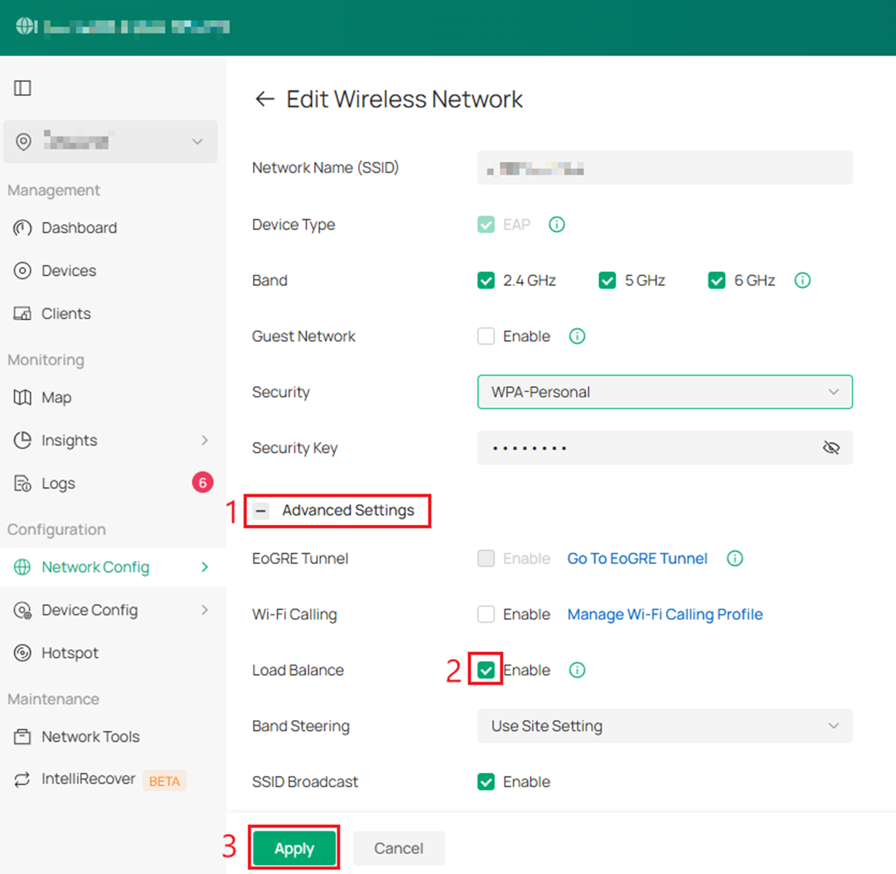The width and height of the screenshot is (896, 874).
Task: Enable the Guest Network option
Action: pos(486,336)
